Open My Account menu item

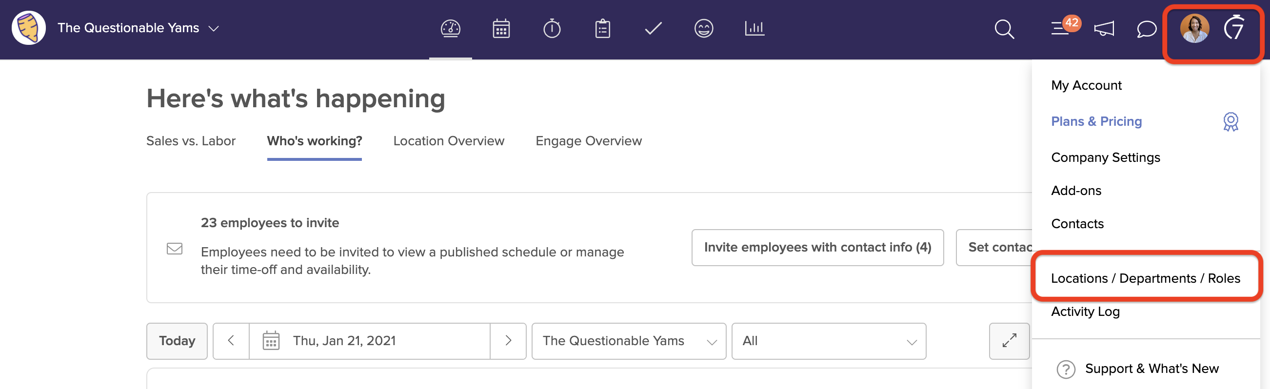[1086, 85]
